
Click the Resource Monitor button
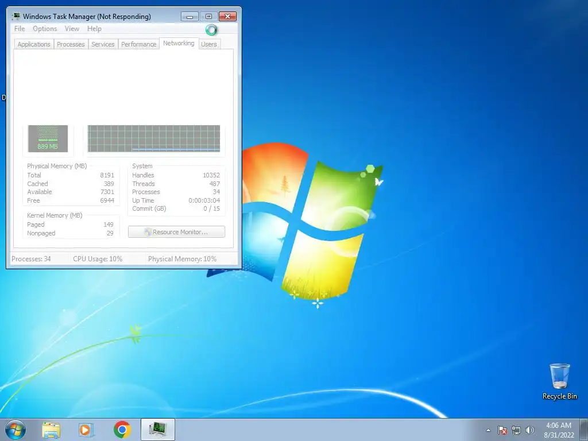pos(177,232)
